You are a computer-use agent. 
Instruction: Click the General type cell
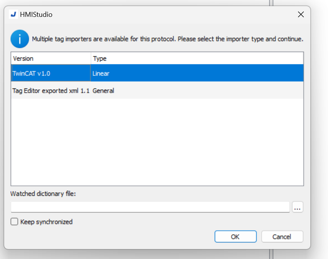[103, 90]
